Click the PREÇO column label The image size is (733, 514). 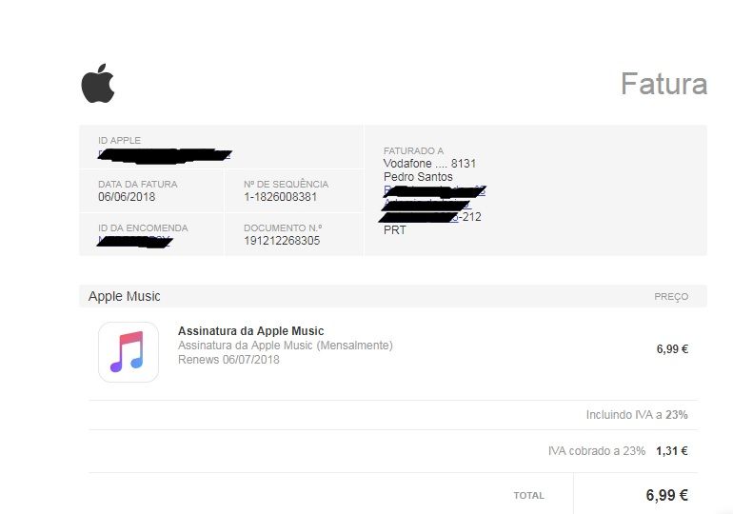click(671, 297)
